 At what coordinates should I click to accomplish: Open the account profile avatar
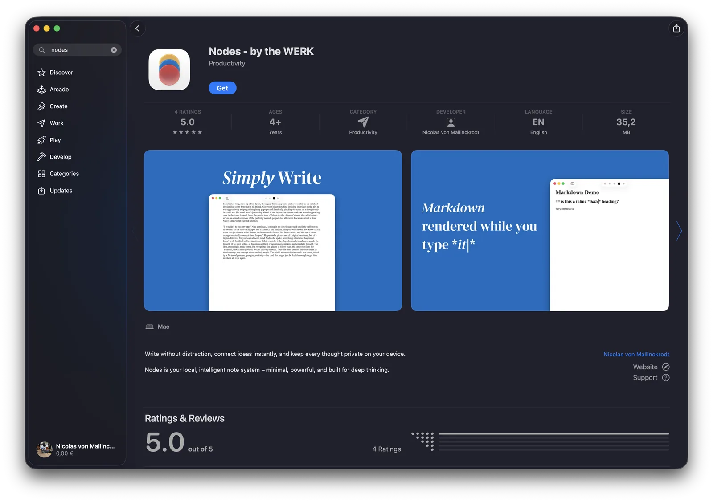pos(44,449)
